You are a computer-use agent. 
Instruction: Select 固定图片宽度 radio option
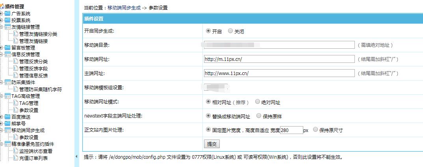pos(208,130)
